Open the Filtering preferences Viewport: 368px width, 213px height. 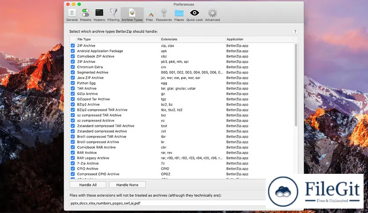[114, 15]
